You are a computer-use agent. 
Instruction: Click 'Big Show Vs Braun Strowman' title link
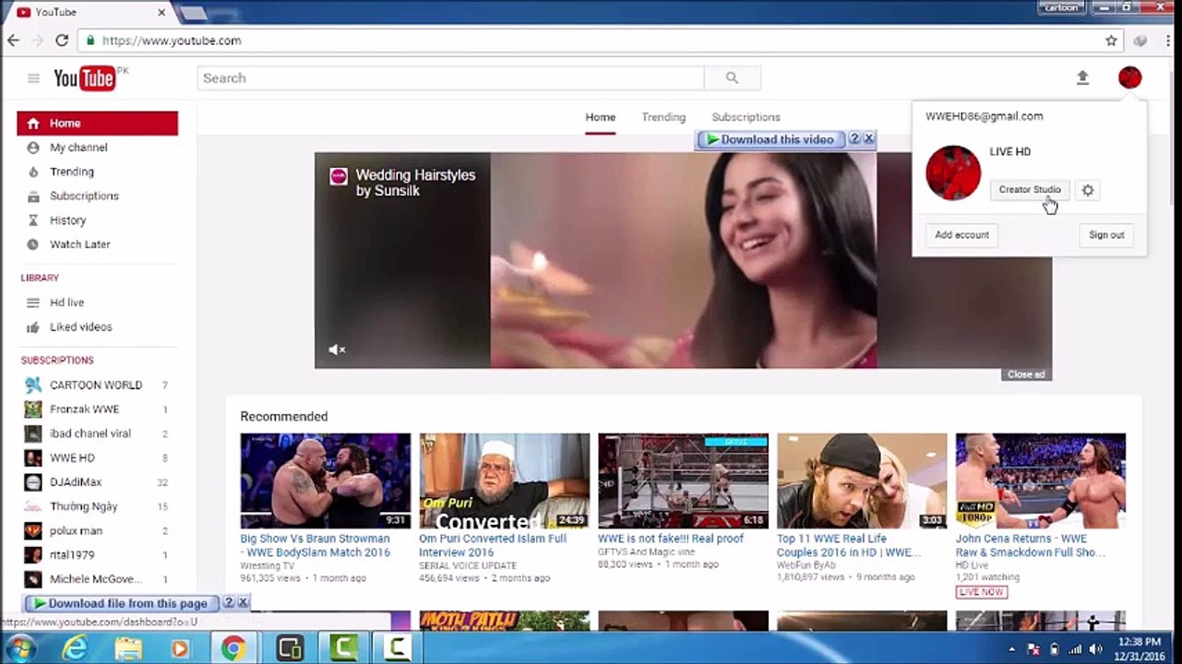coord(316,545)
